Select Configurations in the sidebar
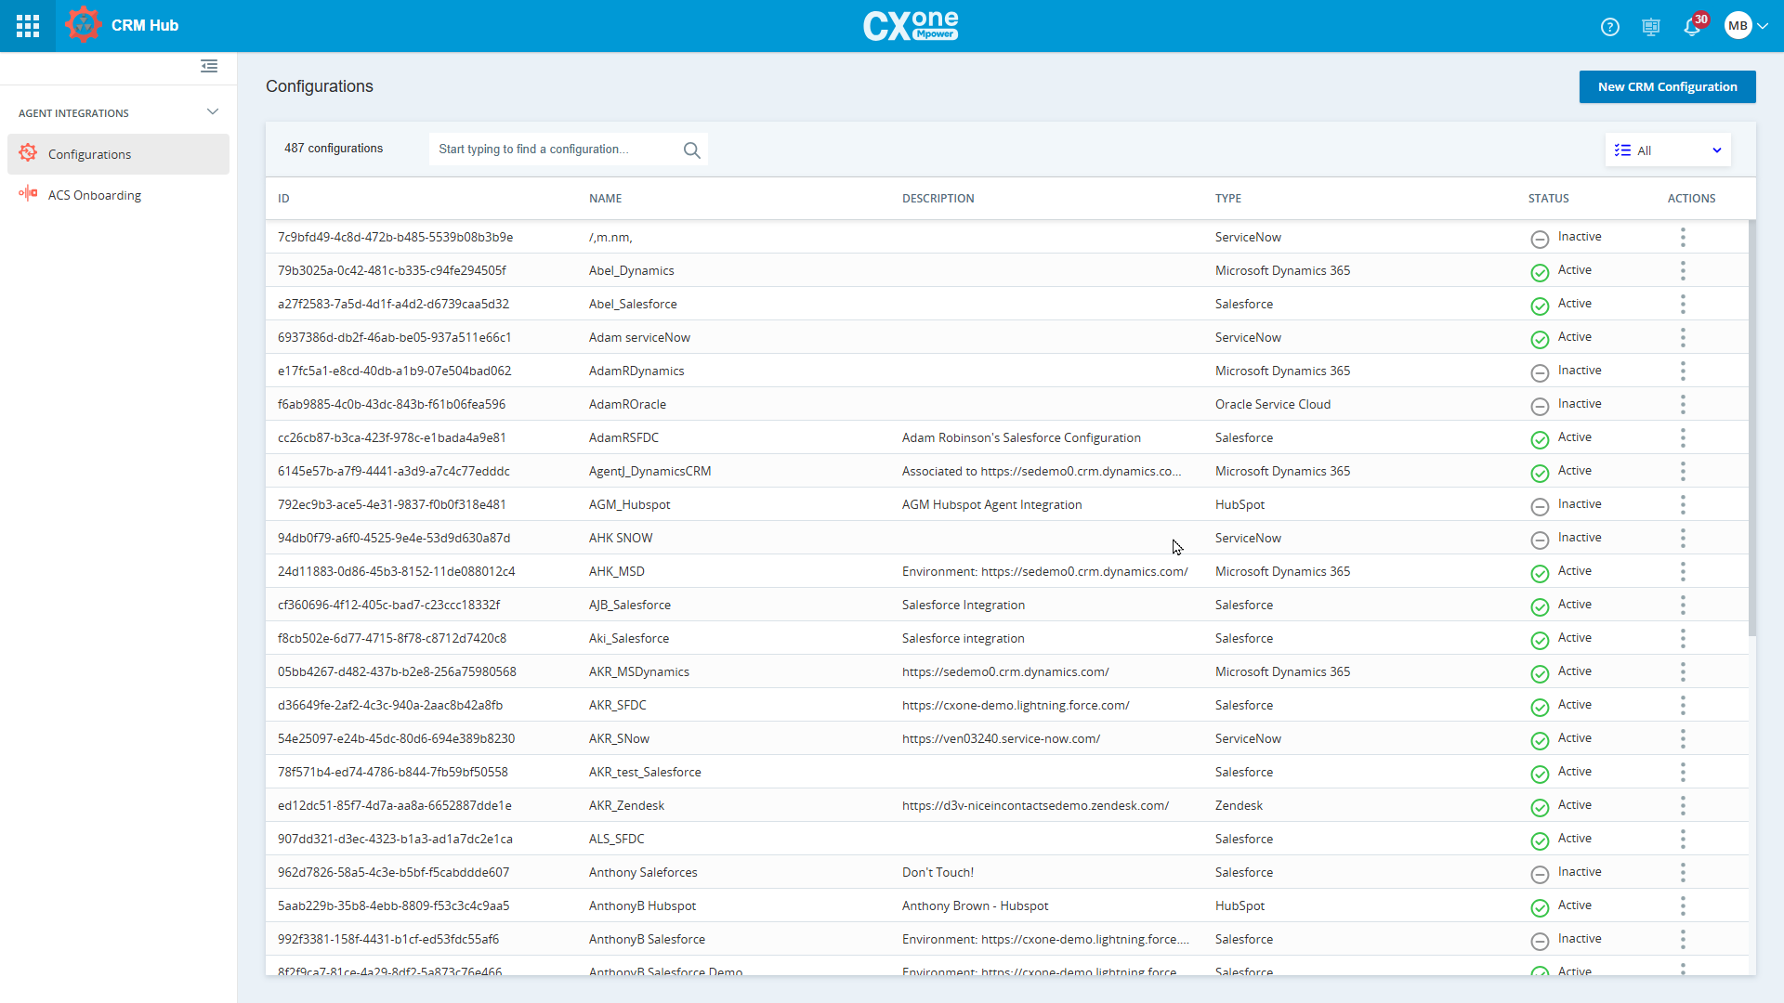 [89, 153]
